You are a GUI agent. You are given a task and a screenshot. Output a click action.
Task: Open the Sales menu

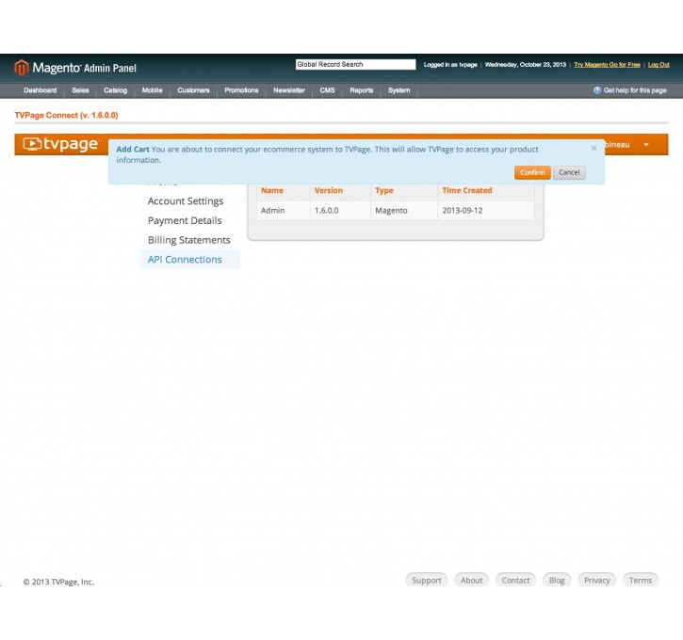coord(80,90)
